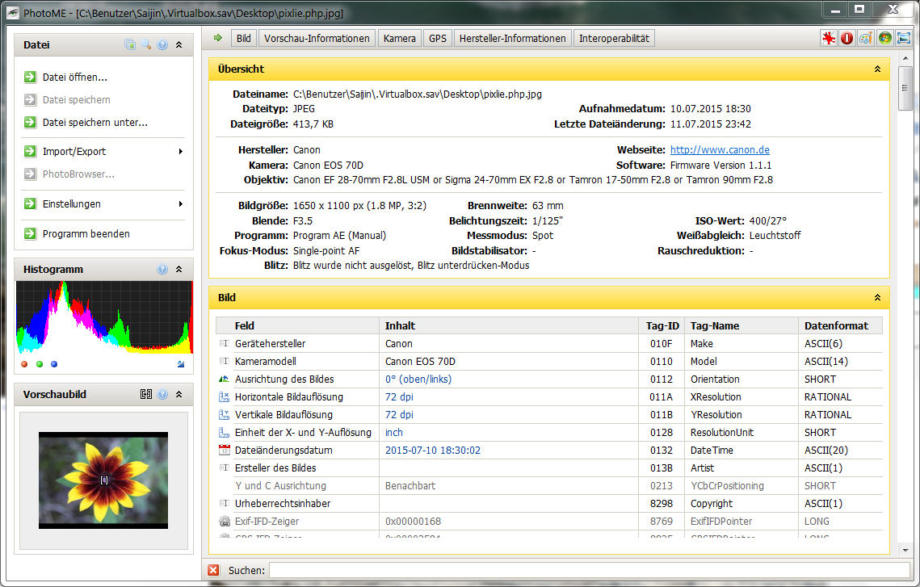Screen dimensions: 920x587
Task: Click the red Opera icon in toolbar
Action: pos(846,38)
